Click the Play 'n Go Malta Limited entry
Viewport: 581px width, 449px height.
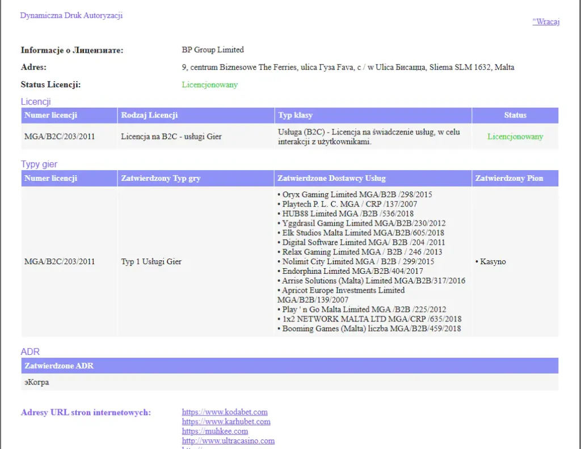(x=361, y=310)
